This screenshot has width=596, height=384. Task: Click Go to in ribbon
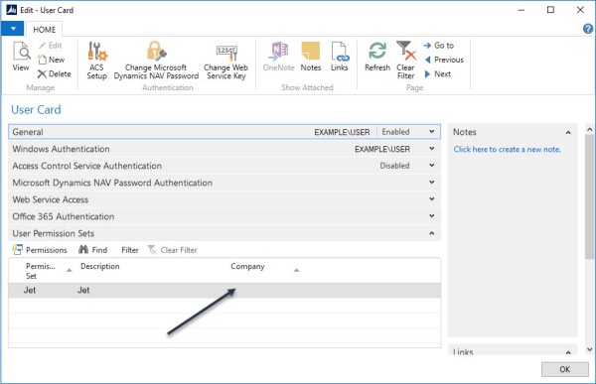(x=439, y=46)
